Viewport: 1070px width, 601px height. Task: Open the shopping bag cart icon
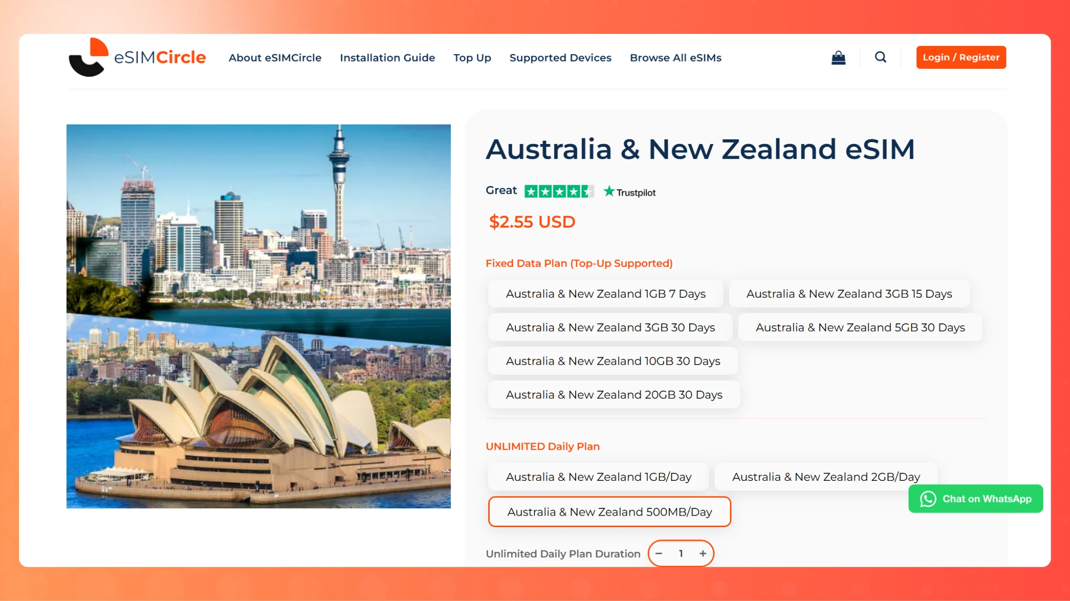[x=838, y=58]
